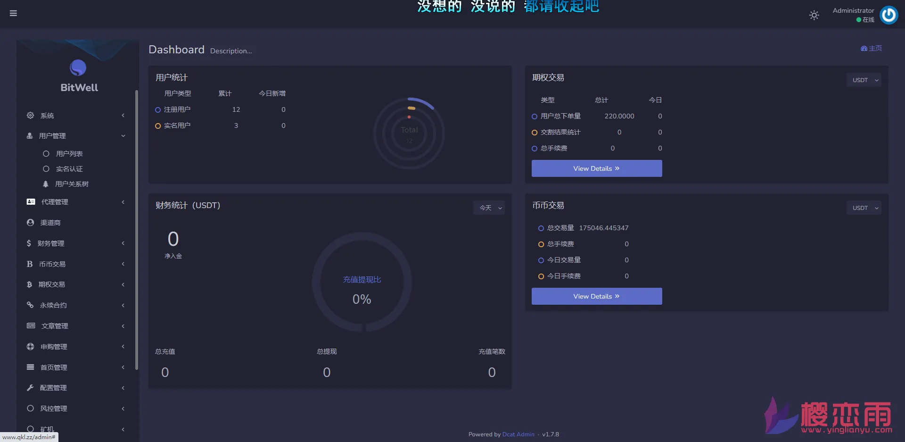Viewport: 905px width, 442px height.
Task: Open the Dcat Admin footer link
Action: pos(518,434)
